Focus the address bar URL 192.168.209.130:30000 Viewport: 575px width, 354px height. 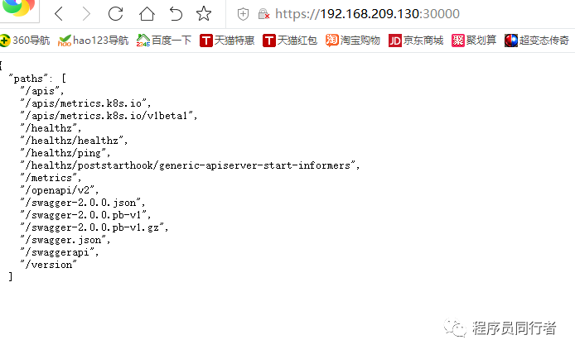(367, 14)
